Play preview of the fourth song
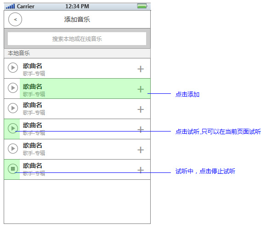The width and height of the screenshot is (266, 229). (13, 128)
